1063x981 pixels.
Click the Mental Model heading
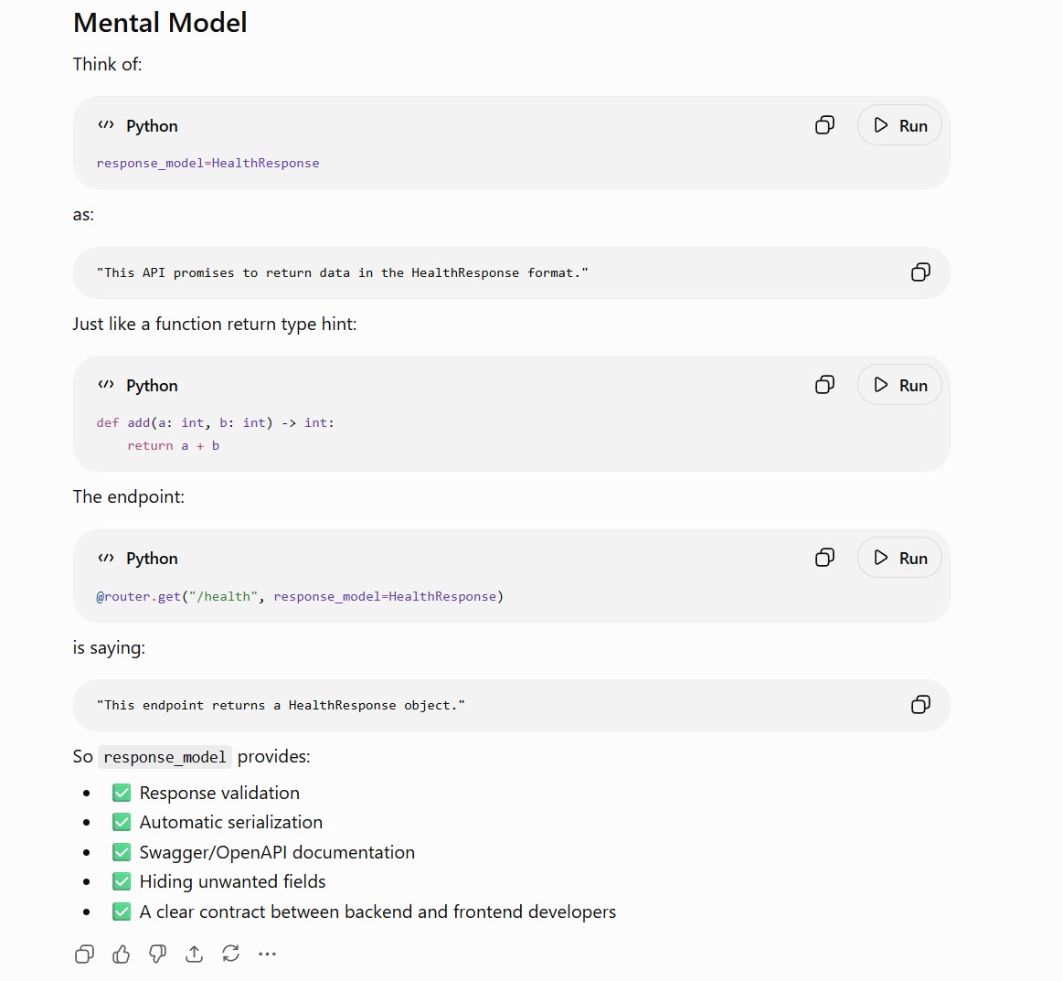pos(160,22)
